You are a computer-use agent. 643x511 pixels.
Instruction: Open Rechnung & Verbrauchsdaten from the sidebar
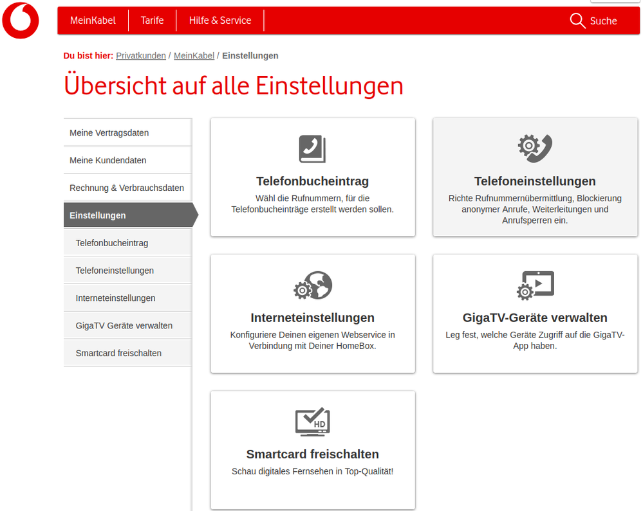(127, 188)
